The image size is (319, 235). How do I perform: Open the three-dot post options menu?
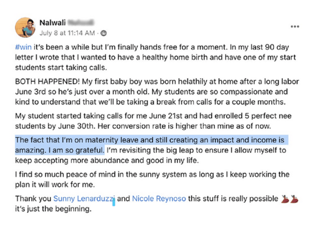point(295,27)
